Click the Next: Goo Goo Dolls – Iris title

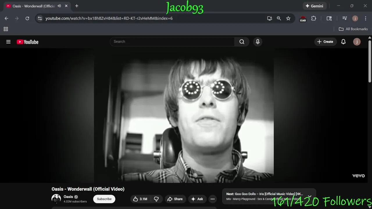coord(264,194)
